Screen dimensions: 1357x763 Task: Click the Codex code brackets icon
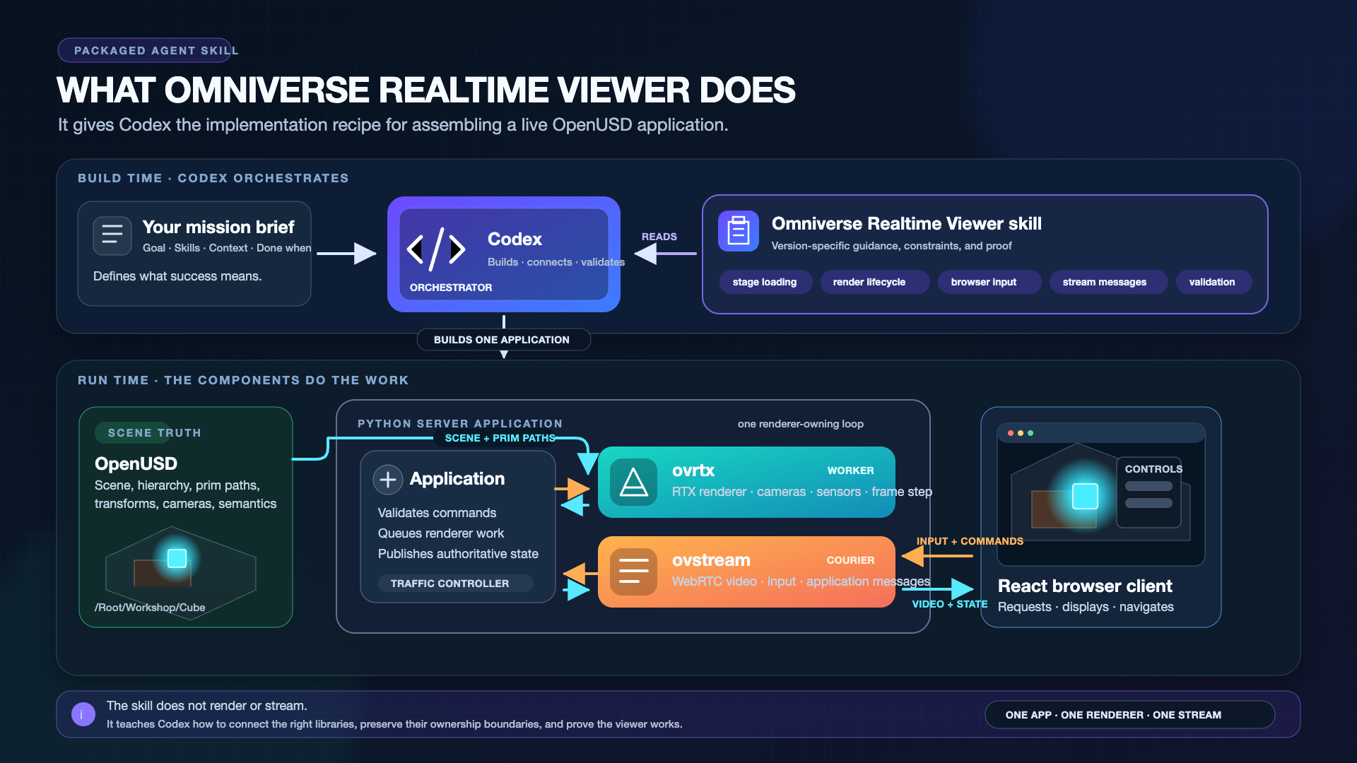436,249
